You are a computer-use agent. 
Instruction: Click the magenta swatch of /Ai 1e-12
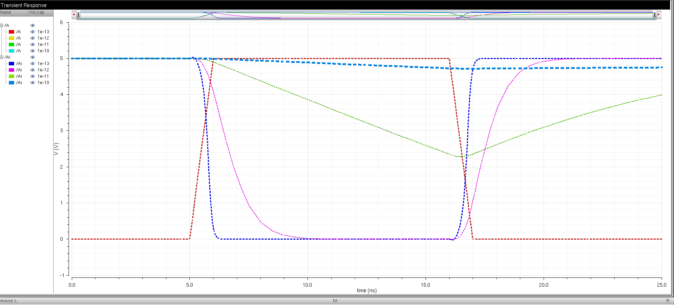tap(11, 70)
